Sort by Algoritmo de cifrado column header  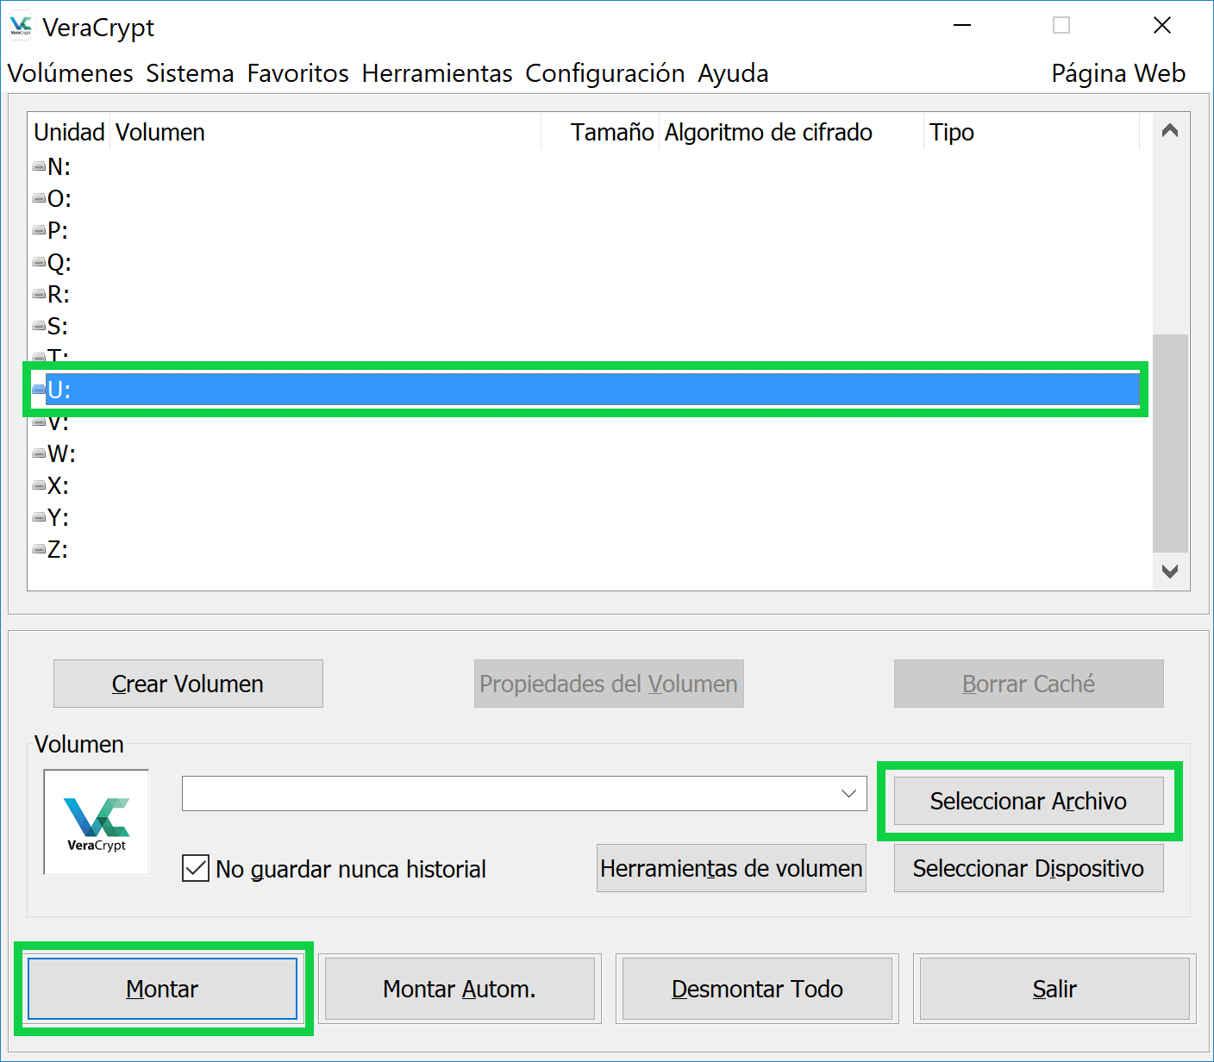[792, 132]
